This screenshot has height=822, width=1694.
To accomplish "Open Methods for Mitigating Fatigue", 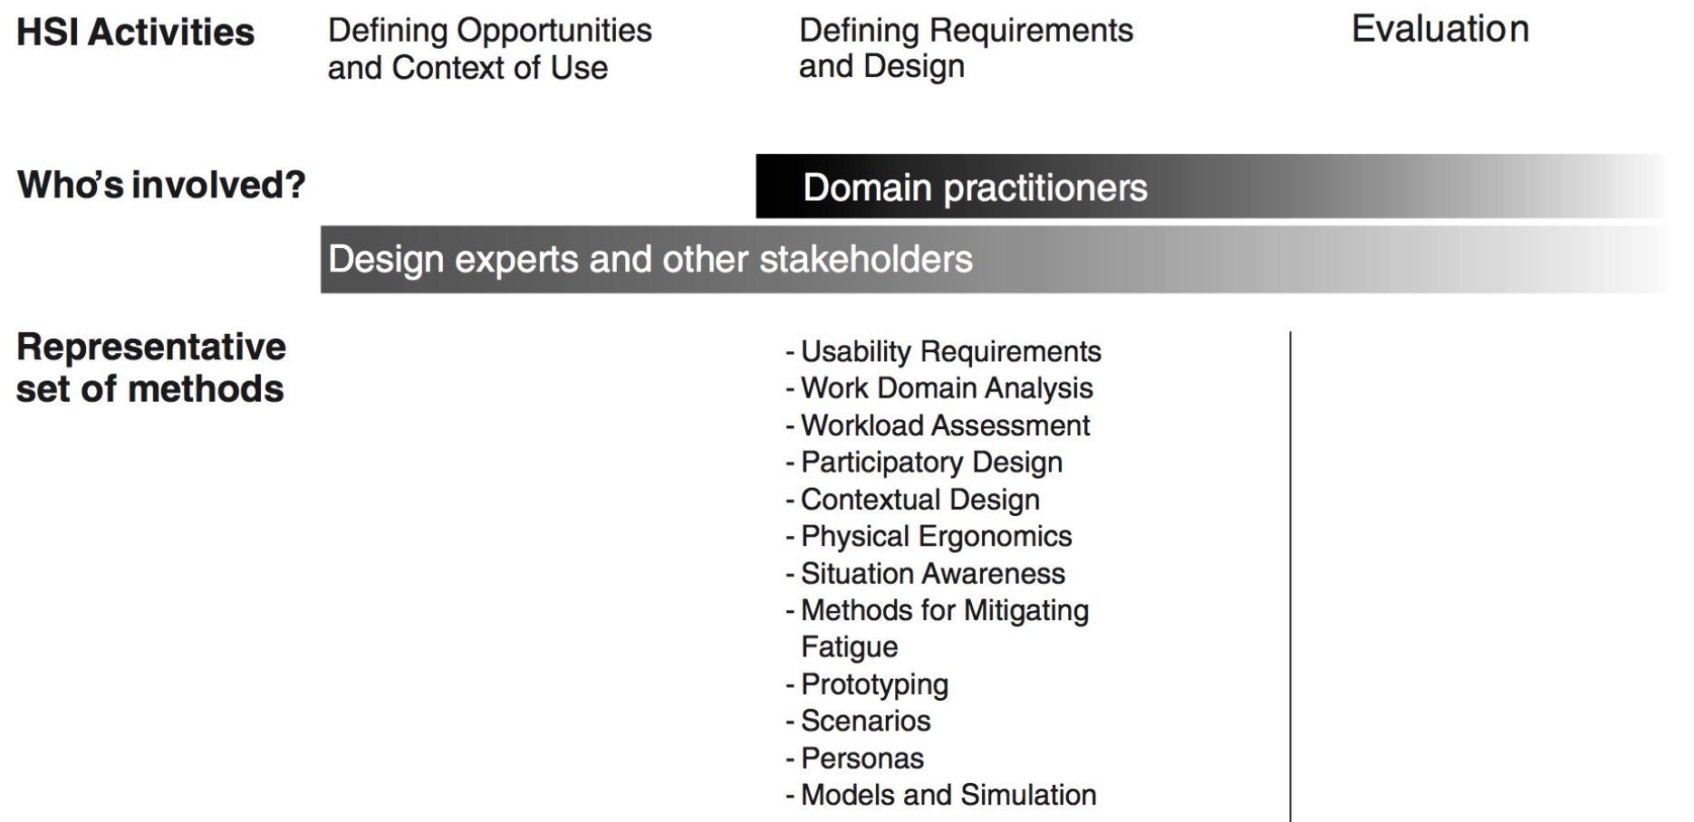I will [937, 628].
